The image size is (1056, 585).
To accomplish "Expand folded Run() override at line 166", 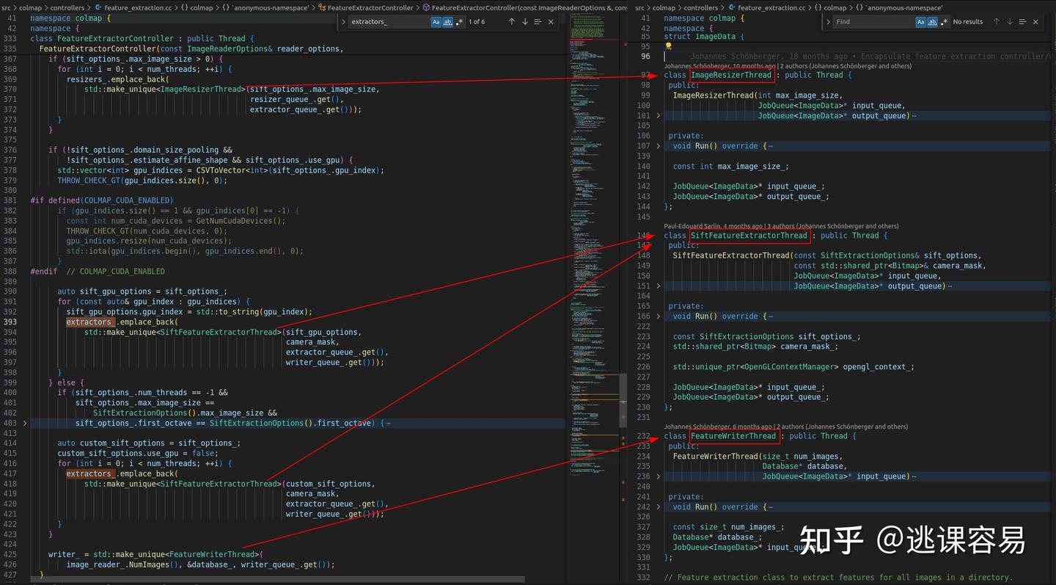I will click(658, 316).
